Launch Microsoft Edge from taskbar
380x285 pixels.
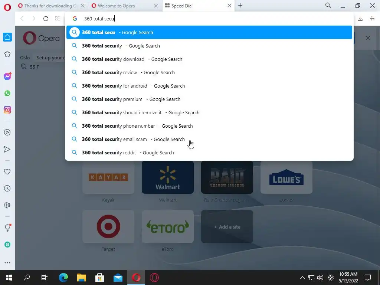[63, 278]
